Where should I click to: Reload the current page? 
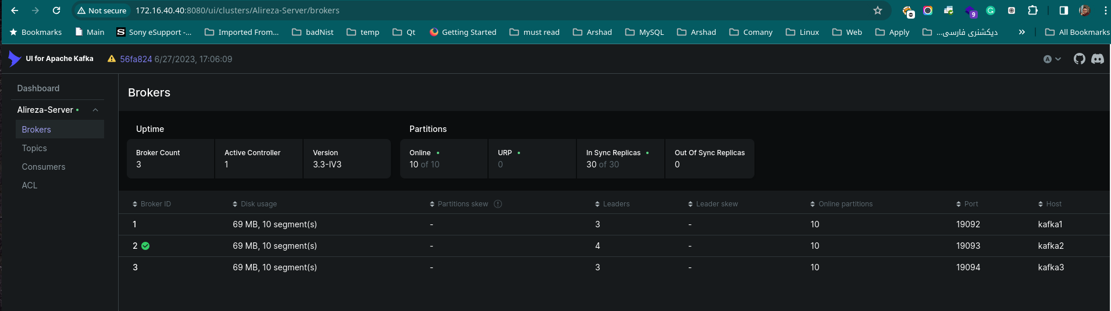56,10
